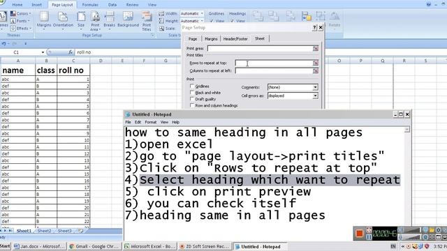Screen dimensions: 447x251
Task: Click the Windows Start button
Action: point(5,246)
